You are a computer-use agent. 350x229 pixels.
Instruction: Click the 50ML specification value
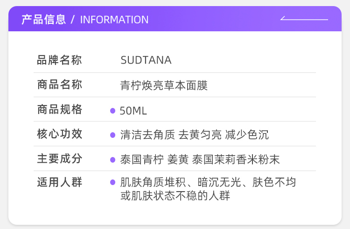133,111
